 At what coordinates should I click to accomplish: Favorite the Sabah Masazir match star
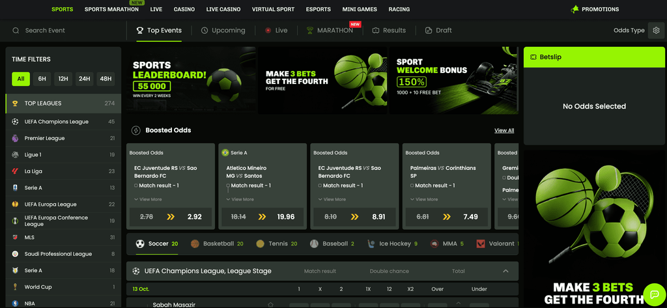point(270,305)
